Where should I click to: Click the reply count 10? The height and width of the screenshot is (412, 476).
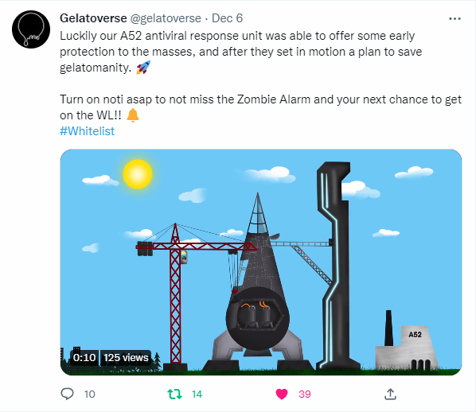click(90, 394)
